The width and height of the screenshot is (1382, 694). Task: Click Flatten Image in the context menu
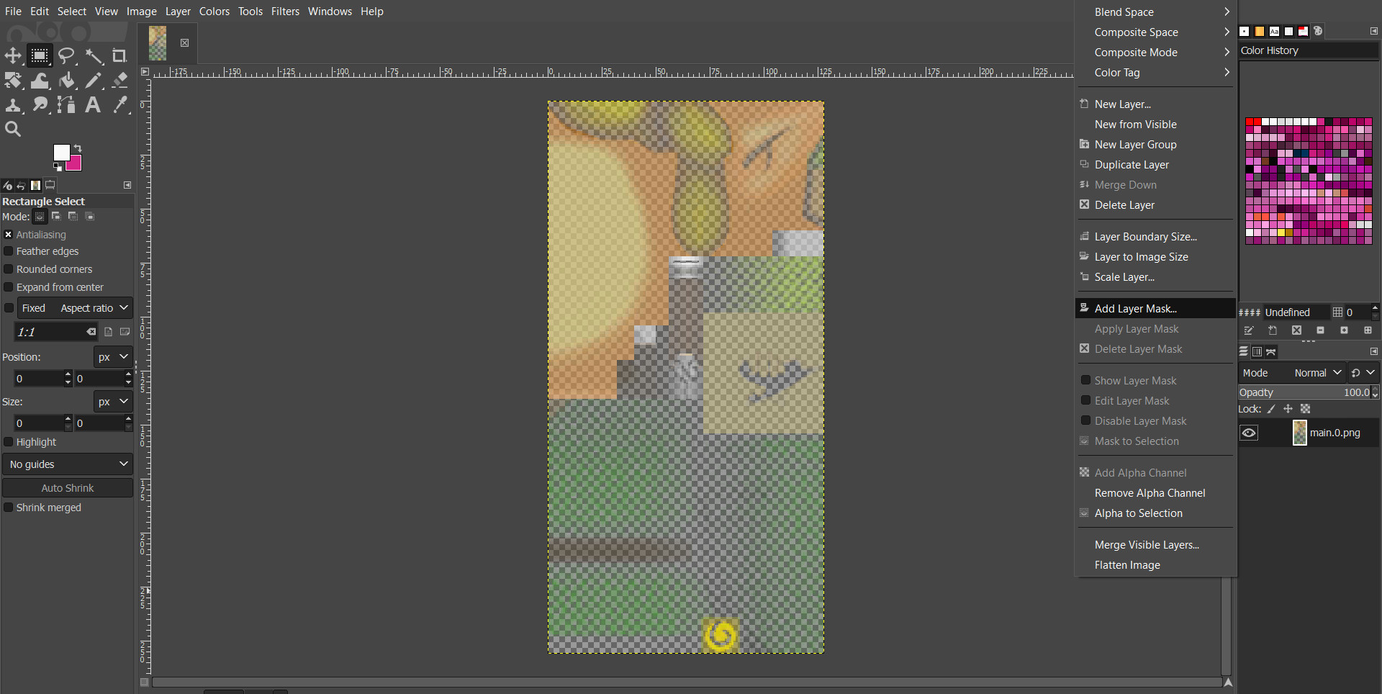pos(1127,565)
